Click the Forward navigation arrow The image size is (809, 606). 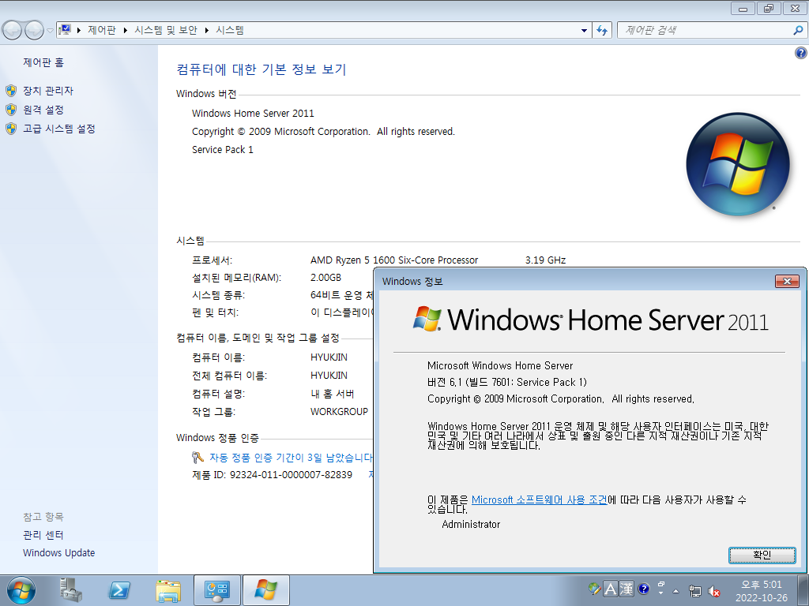tap(34, 31)
